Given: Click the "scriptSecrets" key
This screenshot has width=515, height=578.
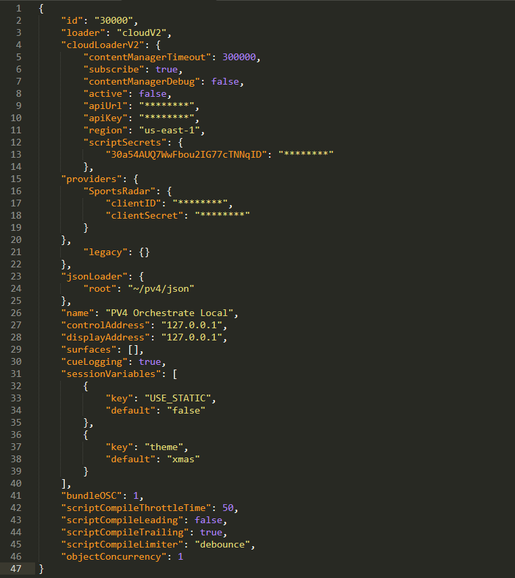Looking at the screenshot, I should click(x=125, y=142).
